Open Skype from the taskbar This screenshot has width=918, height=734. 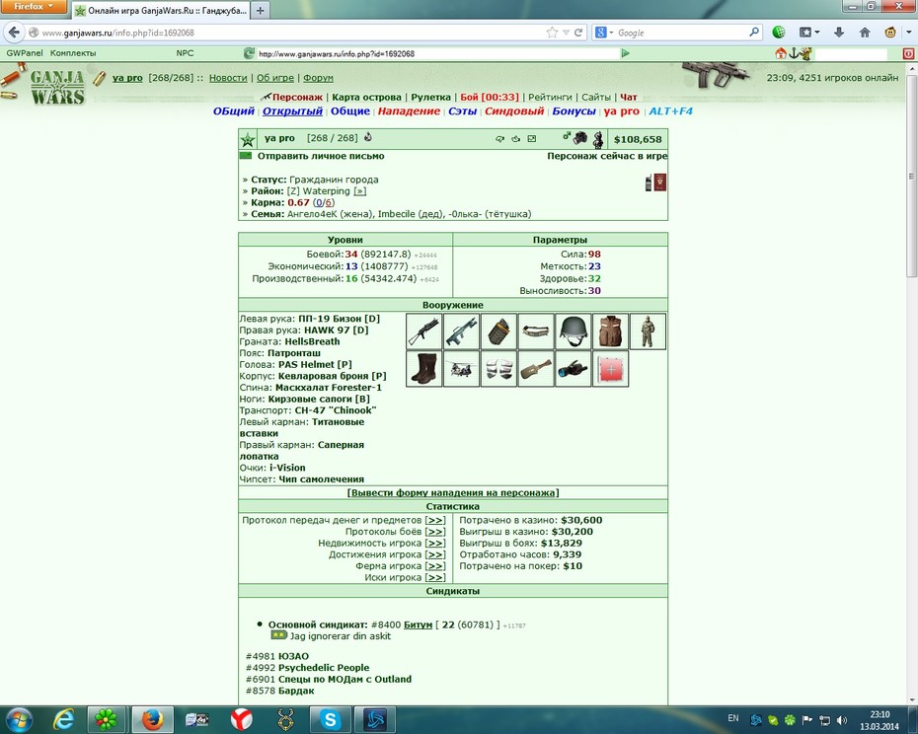[x=330, y=719]
